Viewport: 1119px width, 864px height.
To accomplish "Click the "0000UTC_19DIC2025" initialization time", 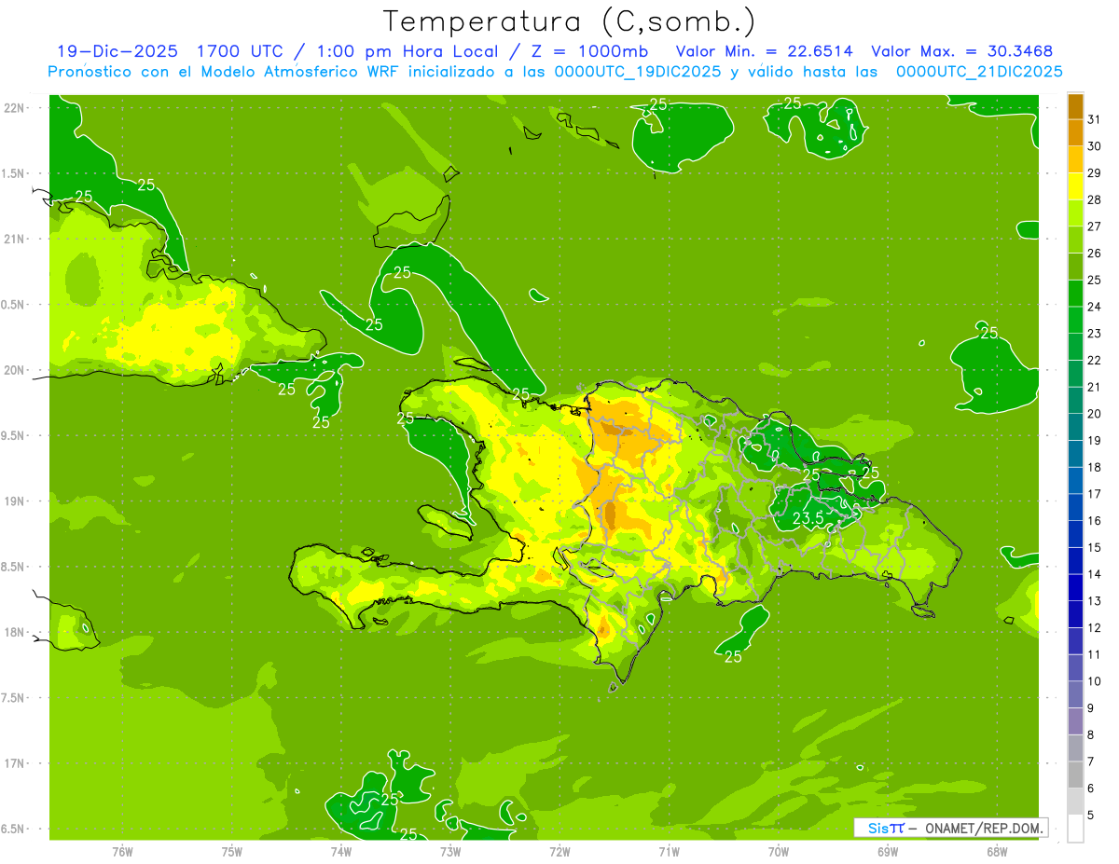I will pos(638,72).
